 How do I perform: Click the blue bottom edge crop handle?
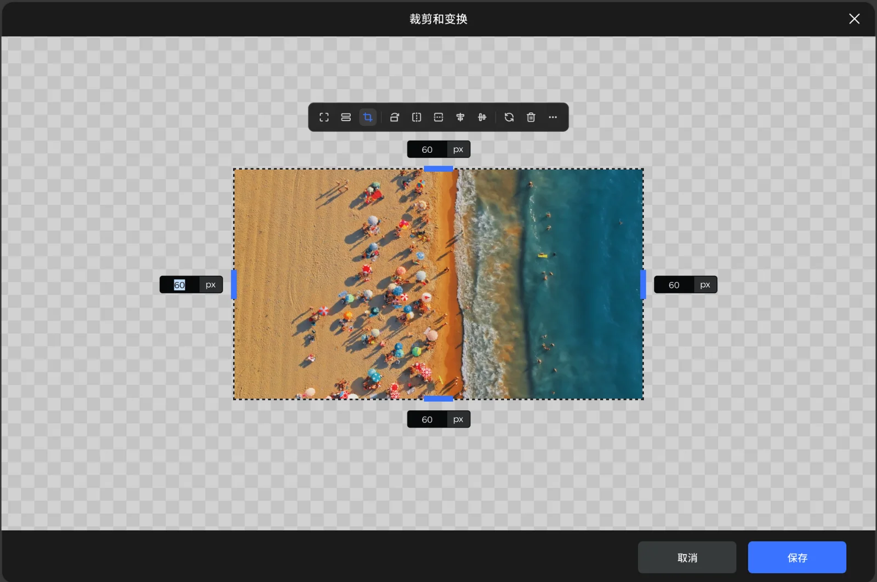(438, 399)
